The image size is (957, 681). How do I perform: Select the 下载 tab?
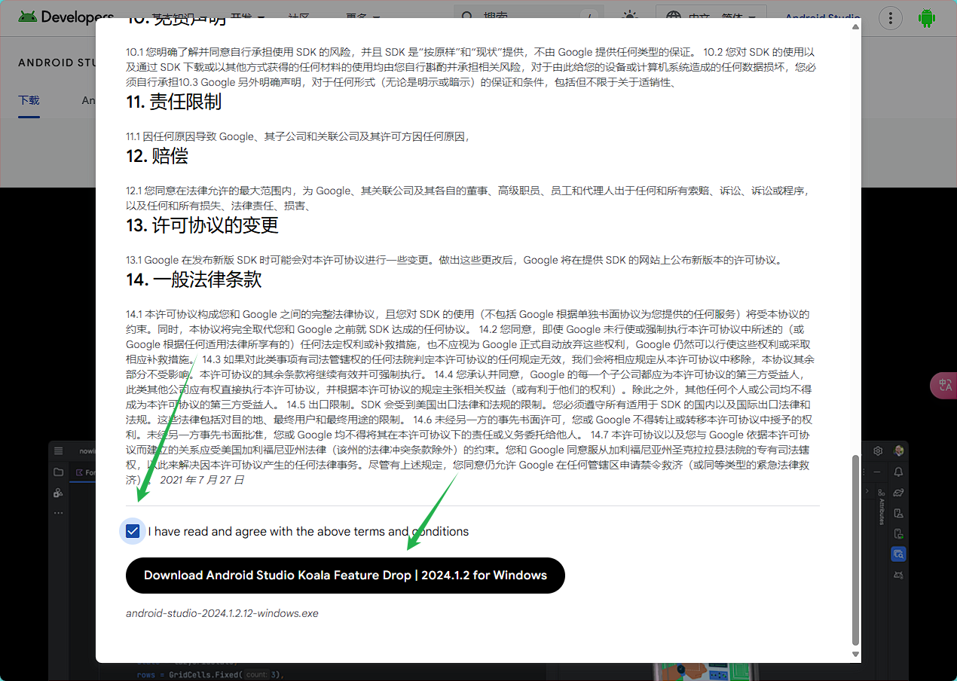point(29,100)
